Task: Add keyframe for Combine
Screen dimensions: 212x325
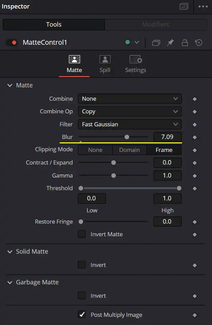Action: click(x=195, y=99)
